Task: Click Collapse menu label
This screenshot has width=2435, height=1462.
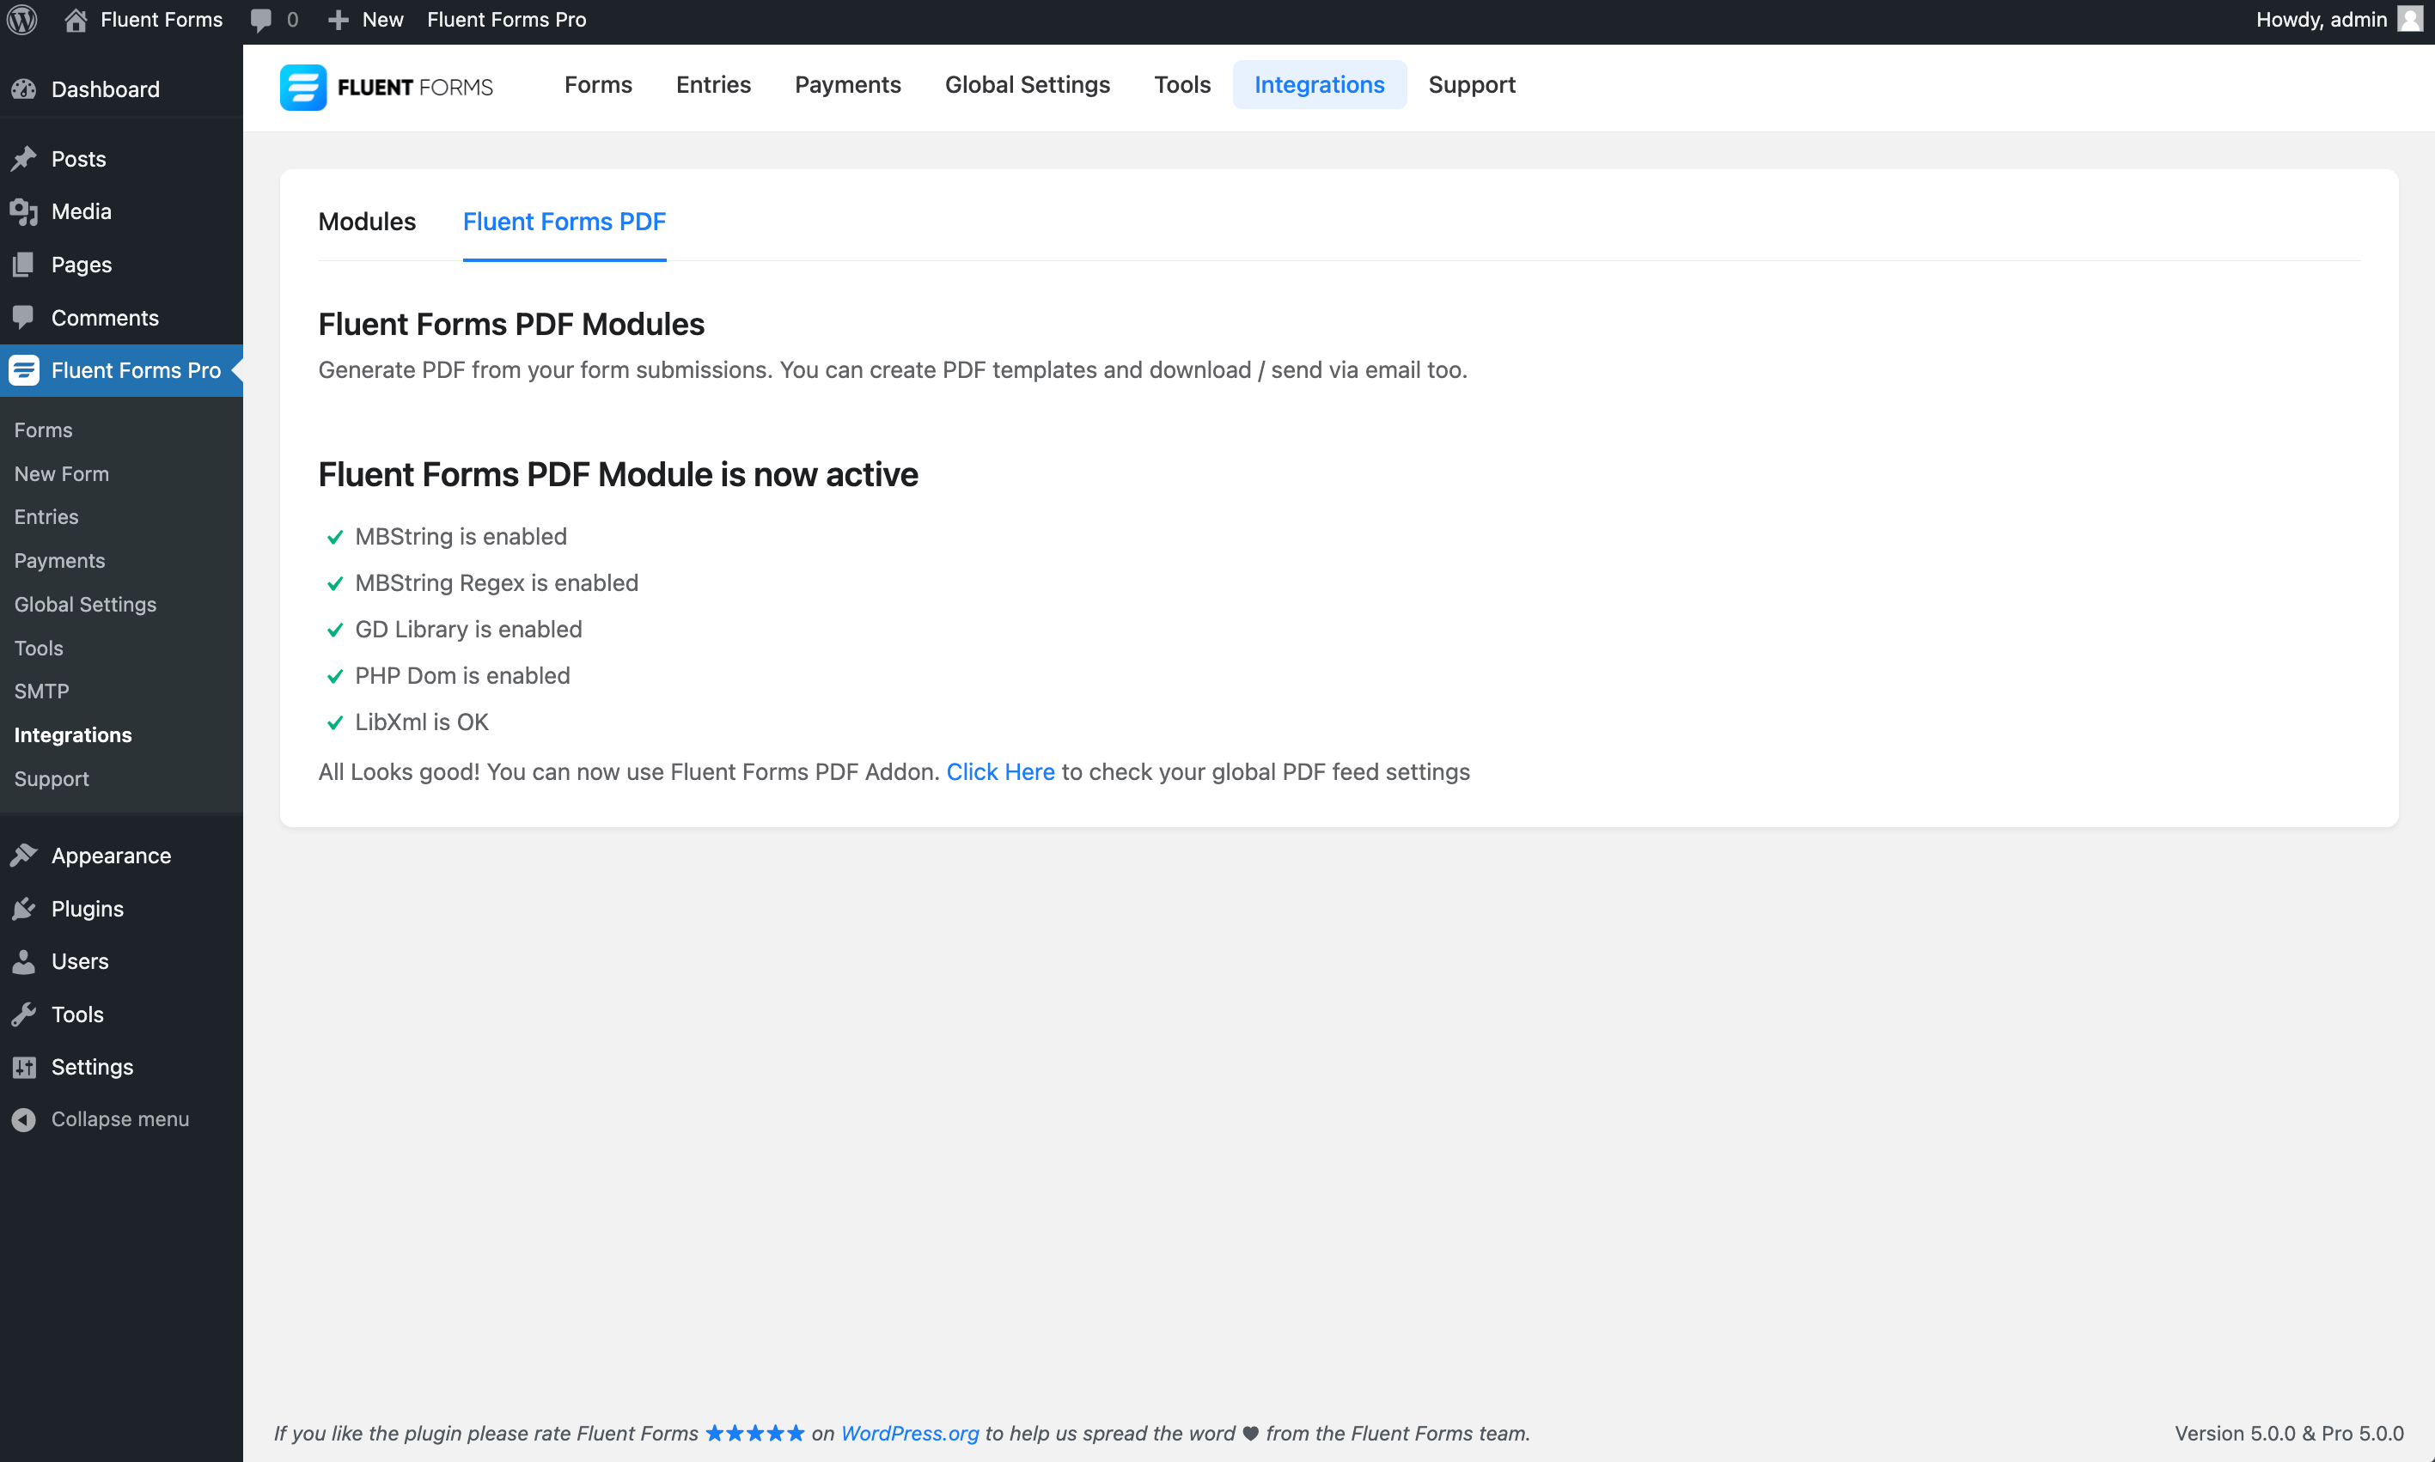Action: (120, 1120)
